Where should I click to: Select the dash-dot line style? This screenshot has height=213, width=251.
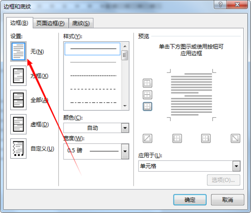93,103
